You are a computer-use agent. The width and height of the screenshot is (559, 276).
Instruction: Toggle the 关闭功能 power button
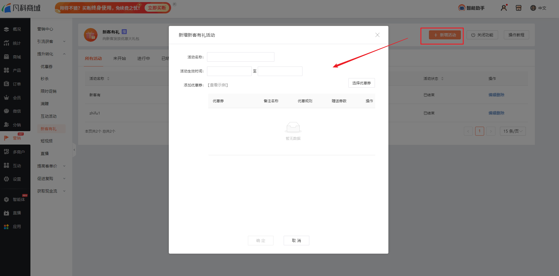482,35
